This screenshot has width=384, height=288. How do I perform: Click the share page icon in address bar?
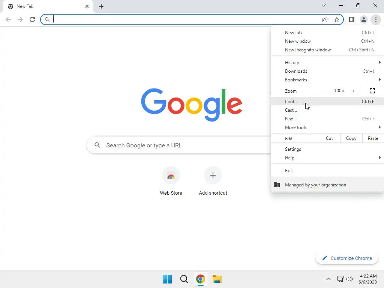325,19
